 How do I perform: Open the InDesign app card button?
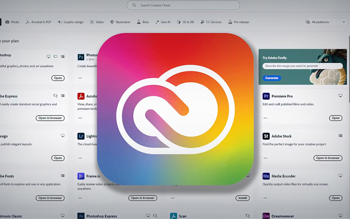[58, 158]
